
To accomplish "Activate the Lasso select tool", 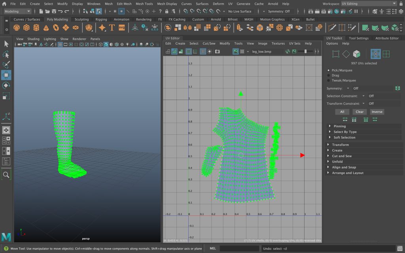I will coord(6,54).
